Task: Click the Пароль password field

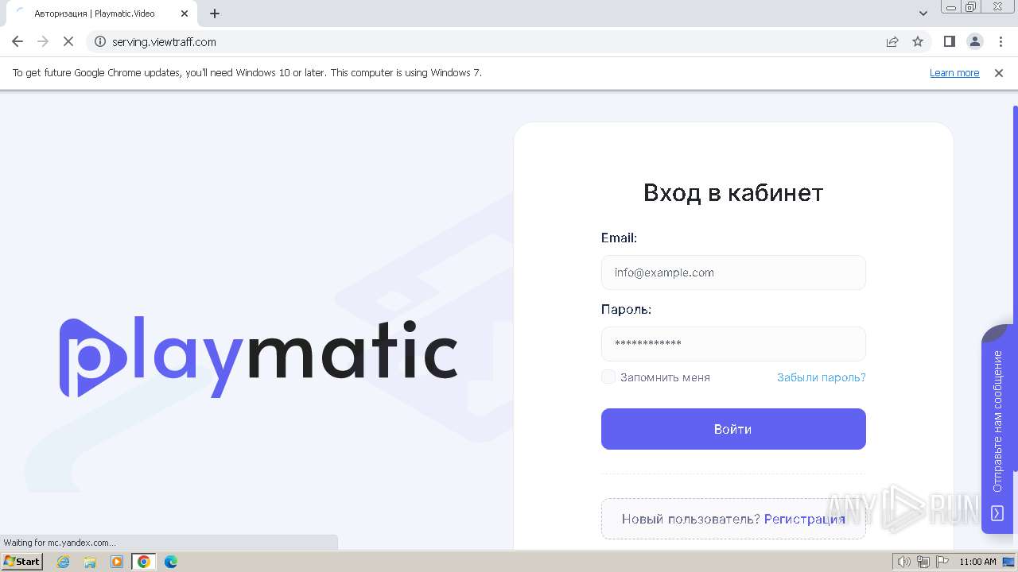Action: point(733,344)
